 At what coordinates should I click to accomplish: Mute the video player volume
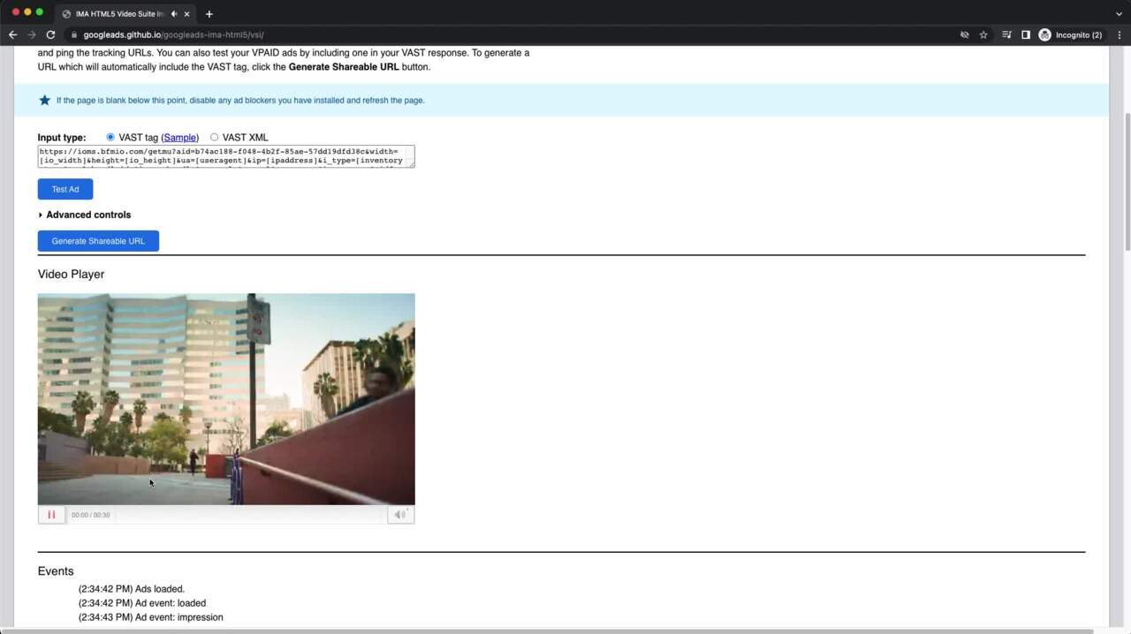point(400,515)
